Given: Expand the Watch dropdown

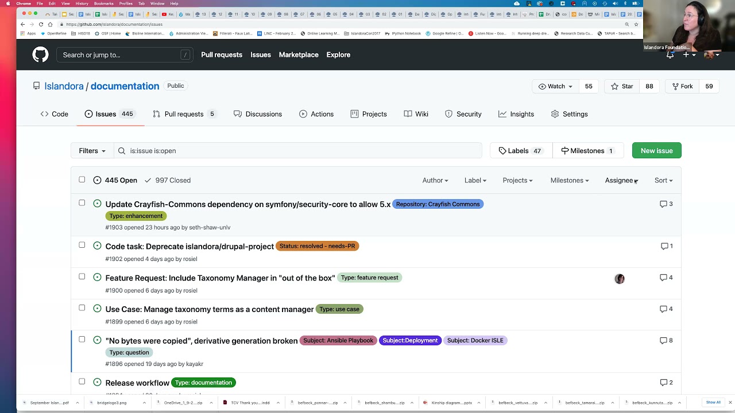Looking at the screenshot, I should (555, 86).
